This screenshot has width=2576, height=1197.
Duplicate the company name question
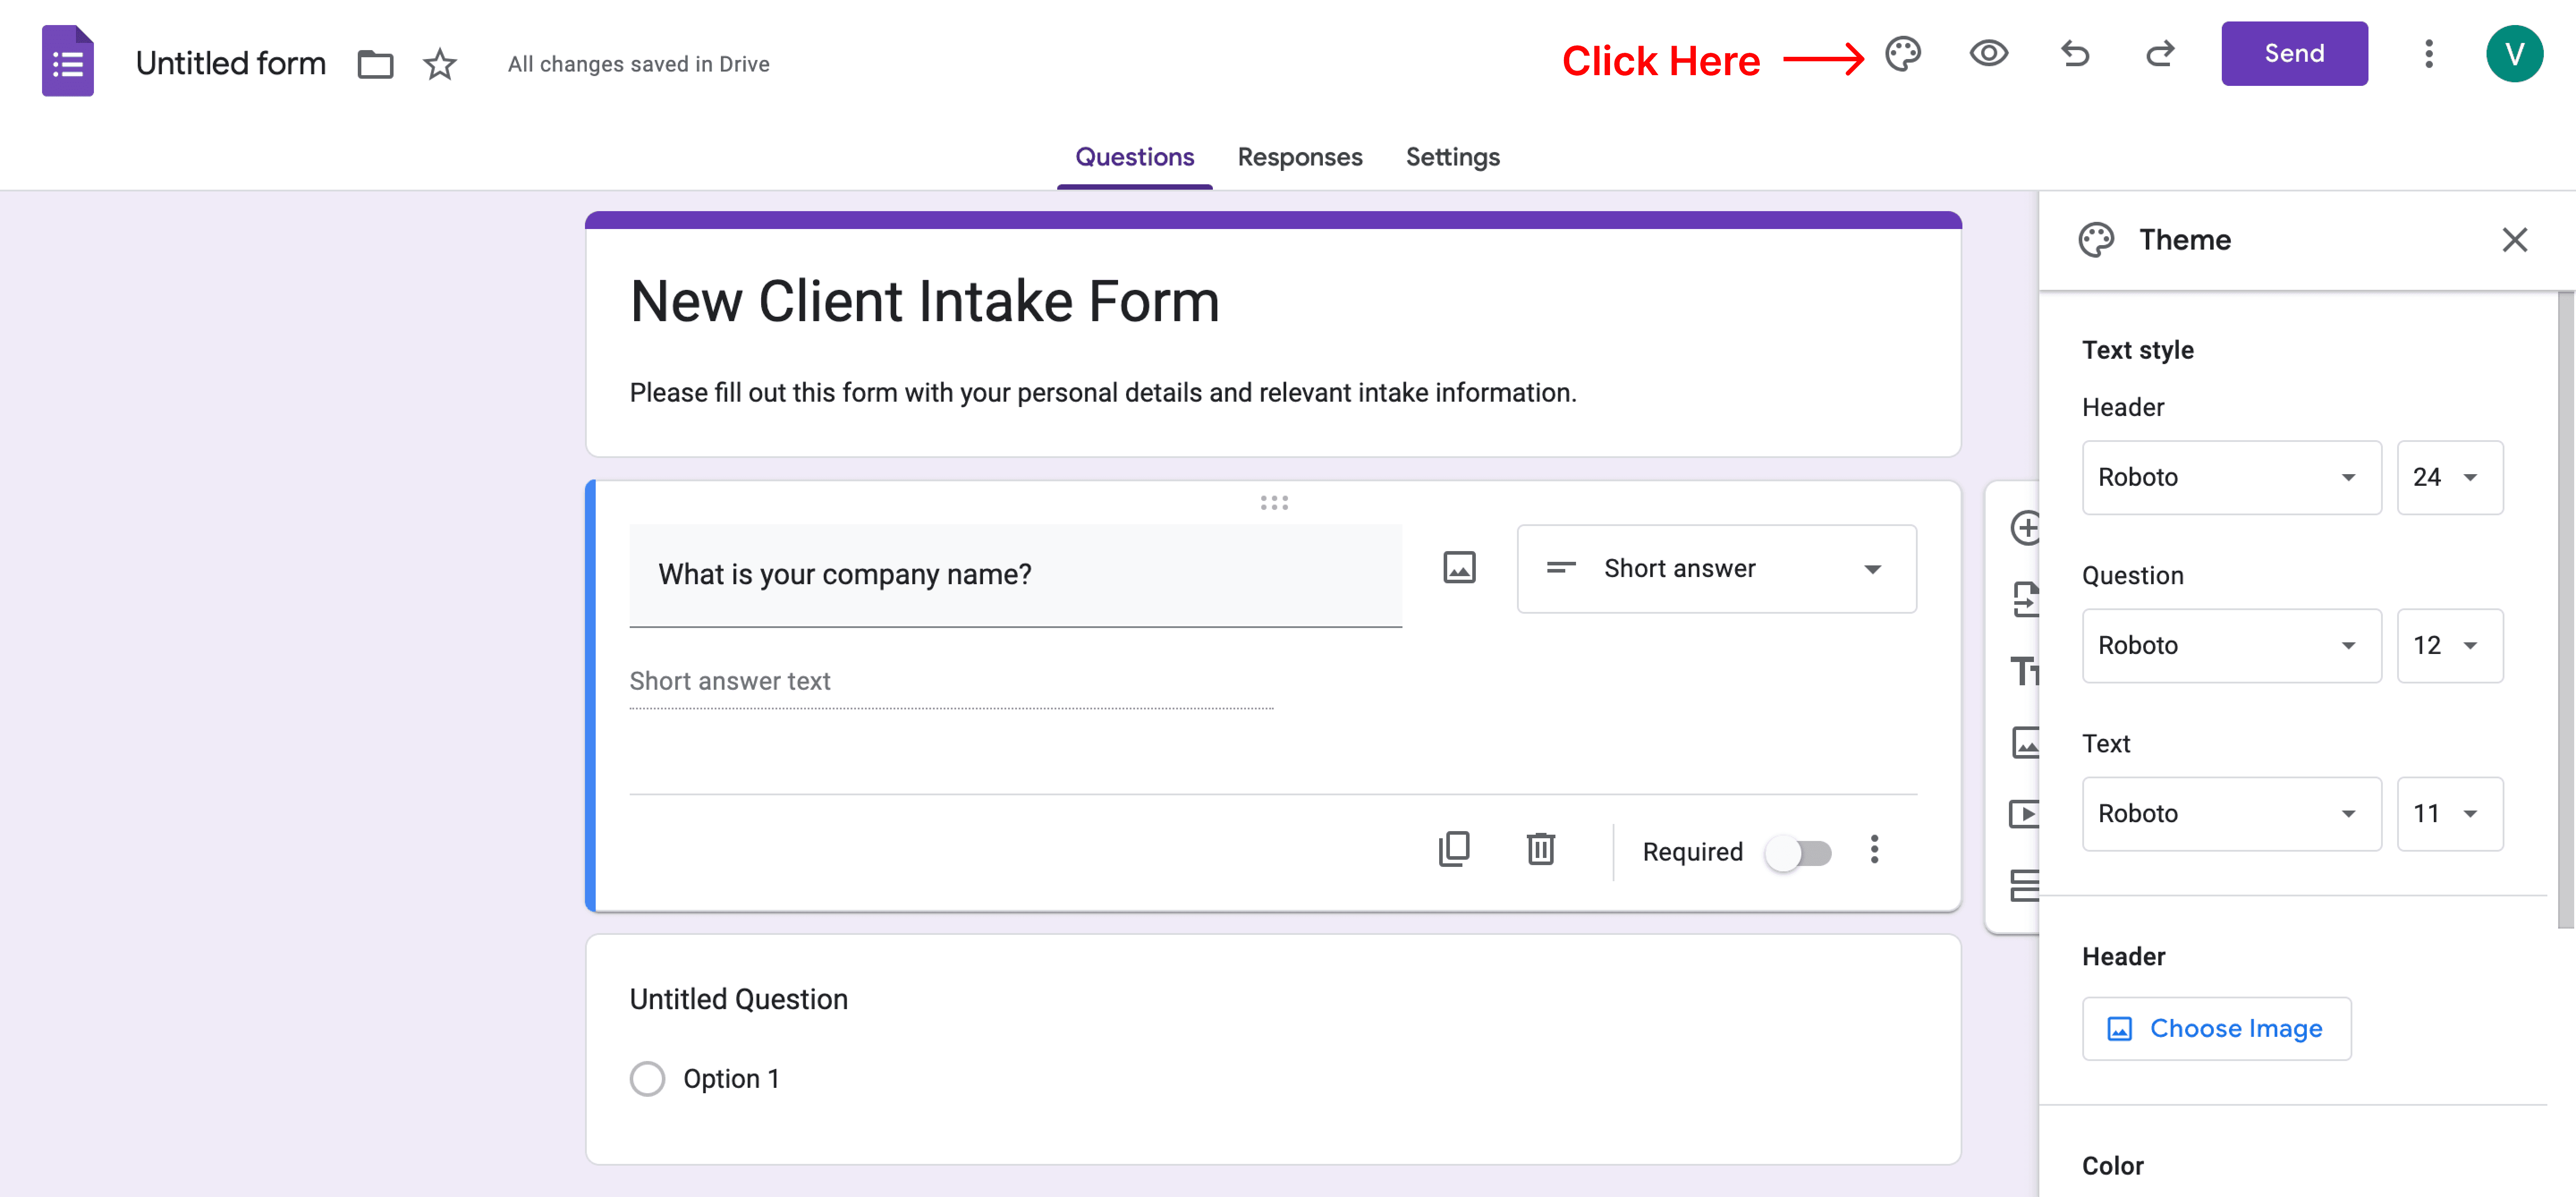pyautogui.click(x=1454, y=849)
